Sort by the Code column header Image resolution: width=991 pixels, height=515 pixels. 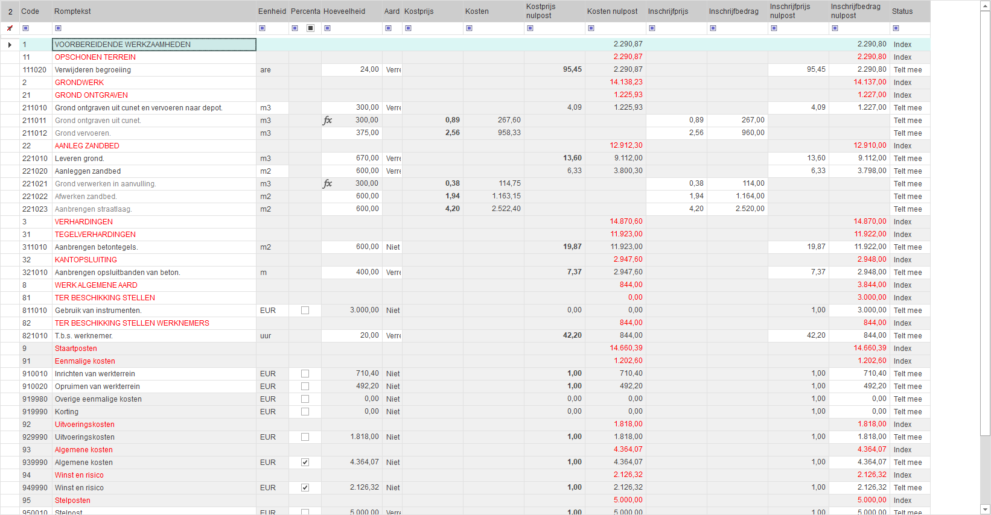tap(36, 11)
